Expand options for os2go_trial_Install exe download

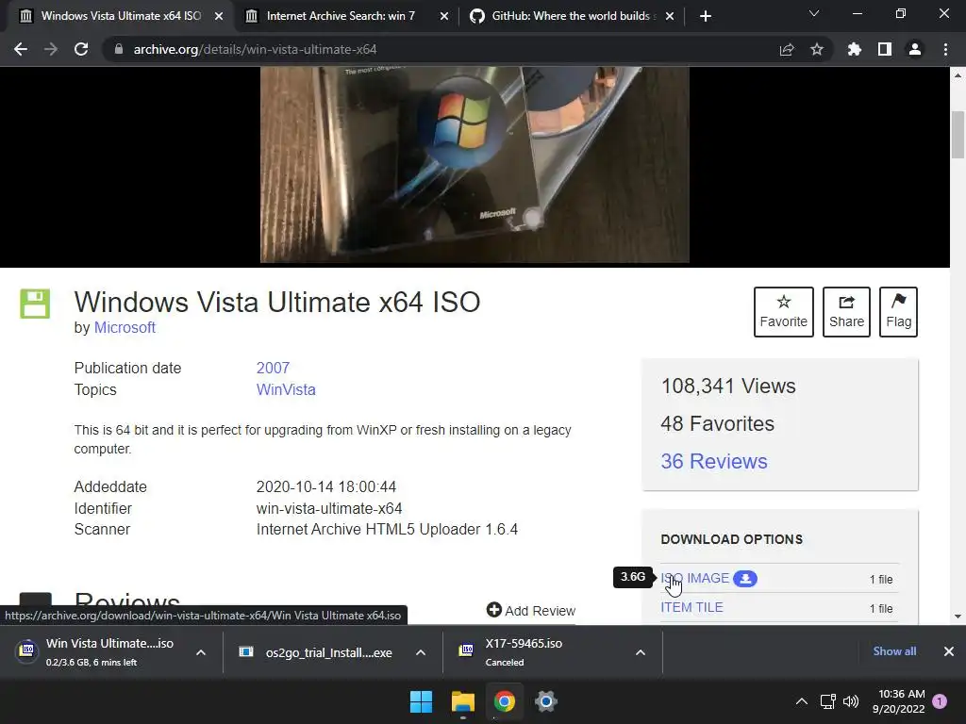421,652
